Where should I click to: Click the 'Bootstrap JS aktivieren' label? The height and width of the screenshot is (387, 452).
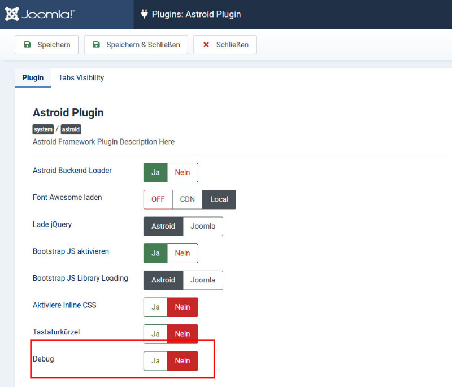pyautogui.click(x=71, y=251)
